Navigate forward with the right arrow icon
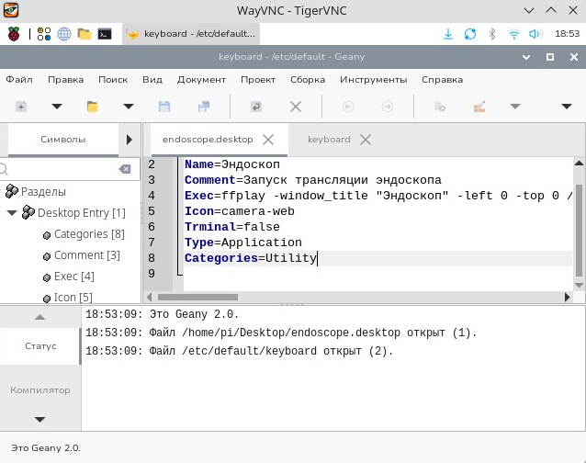Image resolution: width=586 pixels, height=463 pixels. pyautogui.click(x=388, y=107)
